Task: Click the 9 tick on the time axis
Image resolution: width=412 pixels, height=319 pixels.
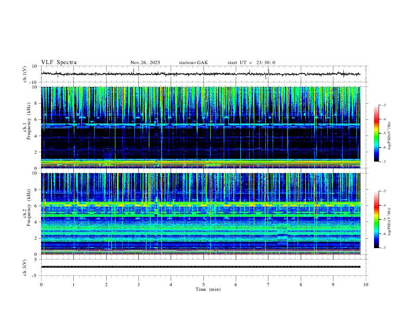Action: (333, 285)
